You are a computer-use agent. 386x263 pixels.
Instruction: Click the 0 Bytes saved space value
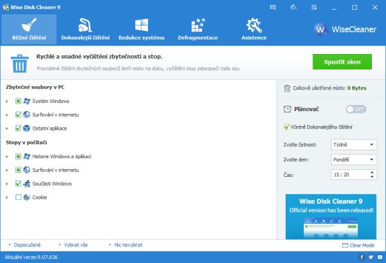tap(356, 88)
